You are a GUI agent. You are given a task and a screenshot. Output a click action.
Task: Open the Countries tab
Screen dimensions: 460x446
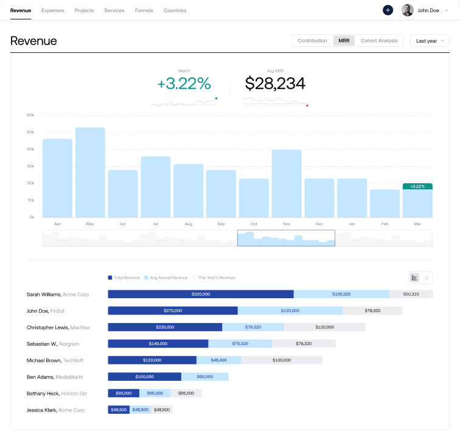coord(175,10)
